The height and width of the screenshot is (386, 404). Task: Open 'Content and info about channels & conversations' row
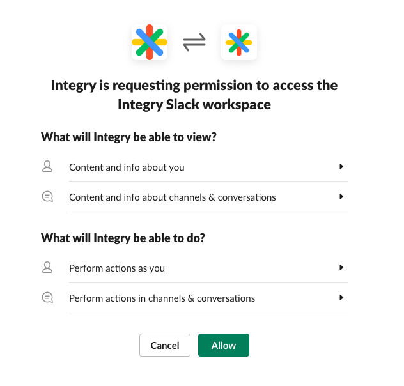click(194, 197)
